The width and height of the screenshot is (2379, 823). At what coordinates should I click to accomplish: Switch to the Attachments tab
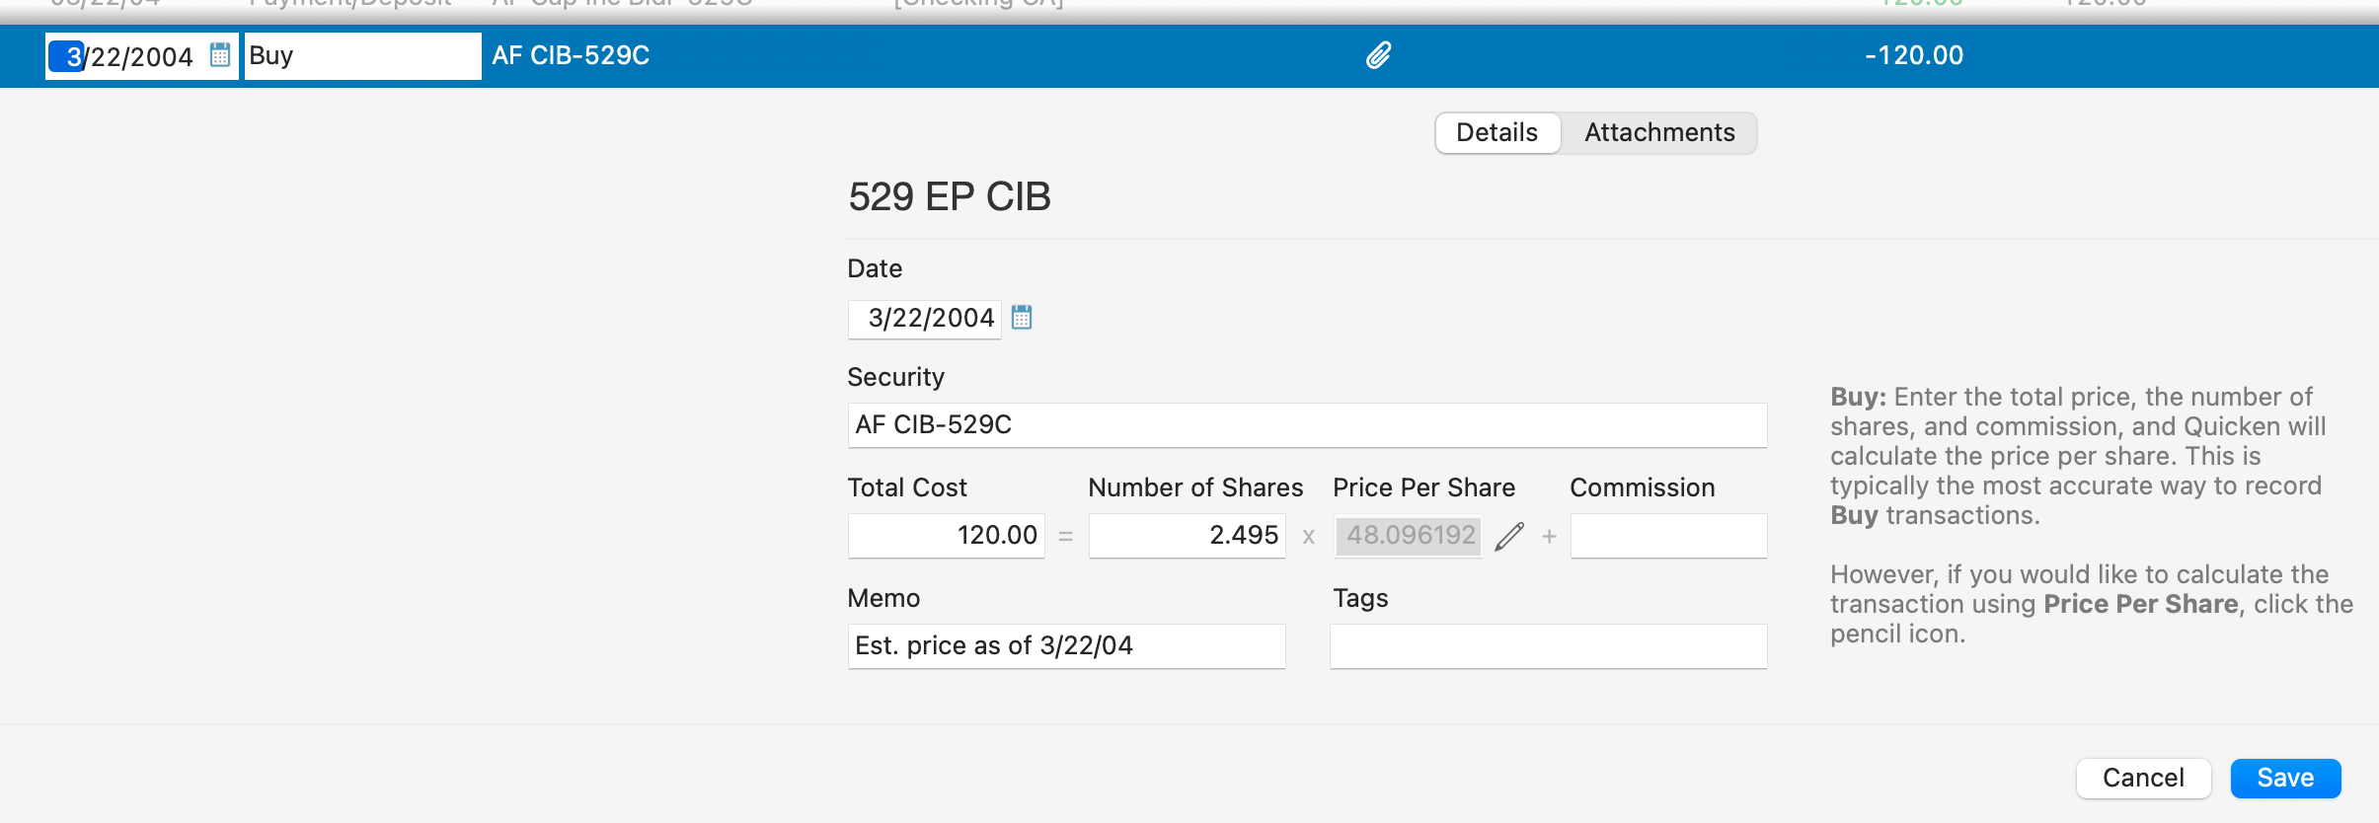(x=1658, y=133)
